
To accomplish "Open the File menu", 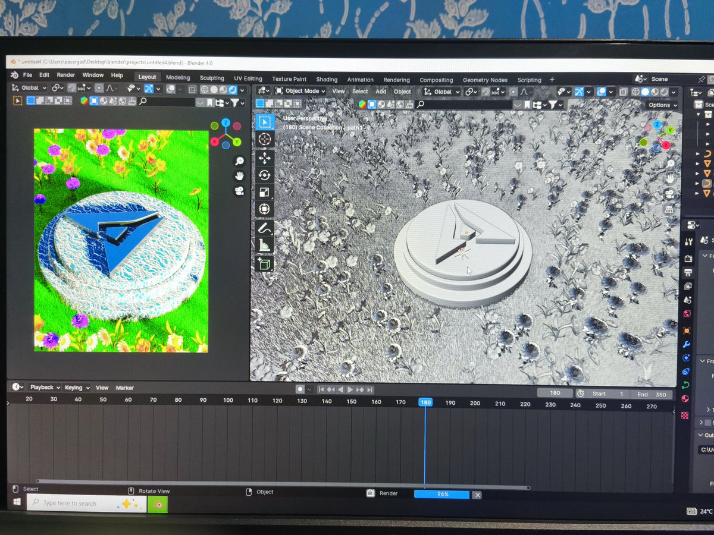I will tap(27, 75).
